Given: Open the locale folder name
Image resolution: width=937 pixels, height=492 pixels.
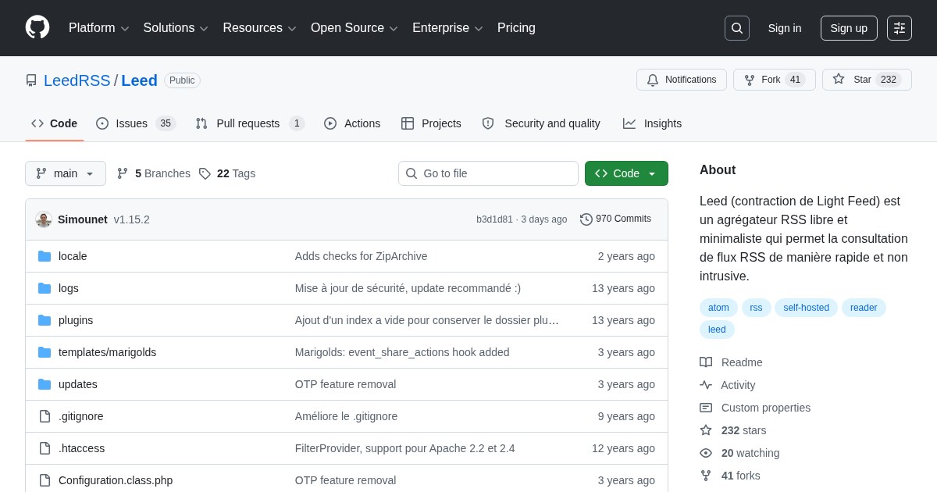Looking at the screenshot, I should (x=73, y=256).
